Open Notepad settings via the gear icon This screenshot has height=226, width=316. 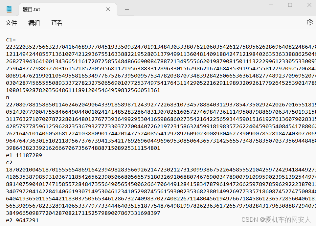click(x=309, y=22)
